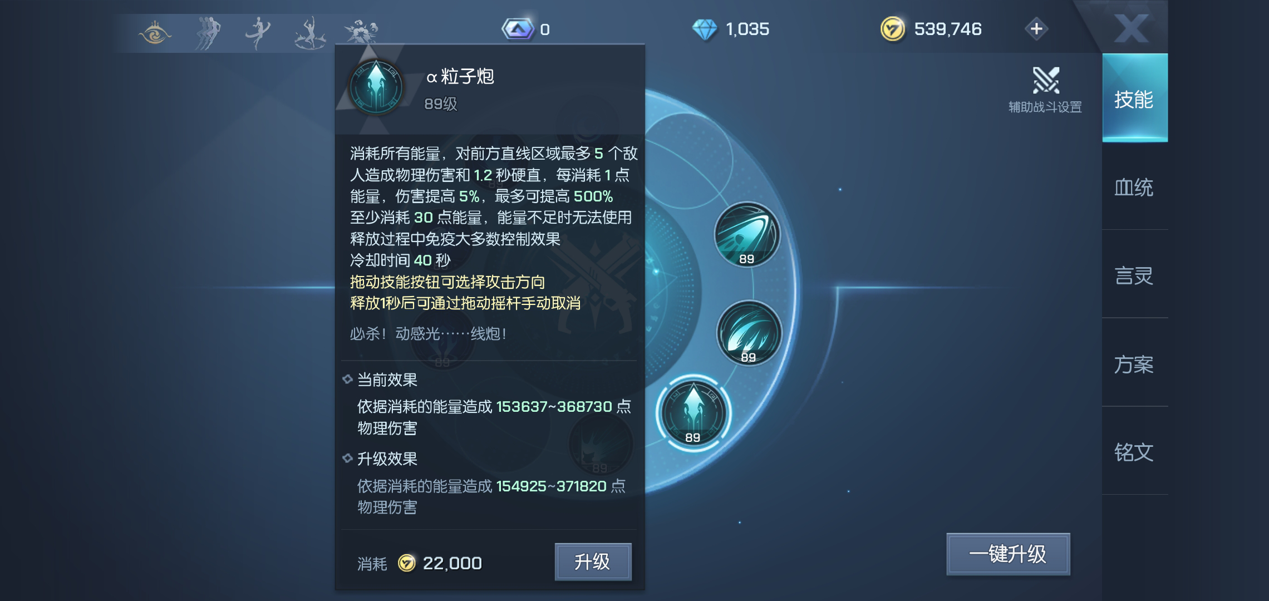Select the claw slash skill icon in the wheel

pyautogui.click(x=749, y=333)
